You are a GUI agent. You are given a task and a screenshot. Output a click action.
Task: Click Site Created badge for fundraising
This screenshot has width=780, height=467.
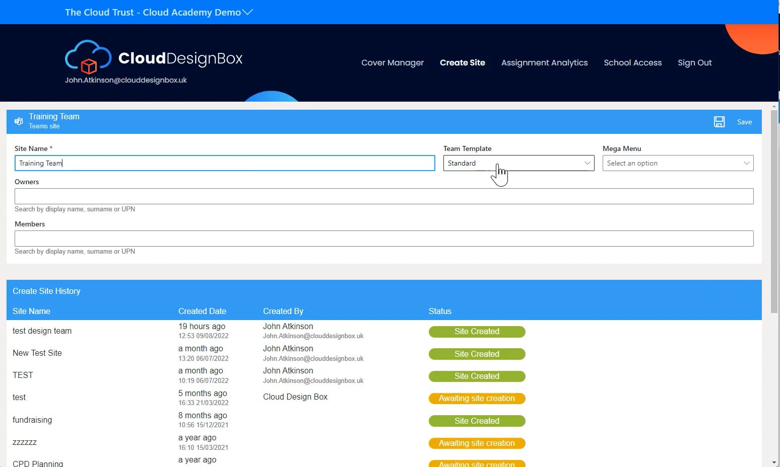(x=477, y=421)
